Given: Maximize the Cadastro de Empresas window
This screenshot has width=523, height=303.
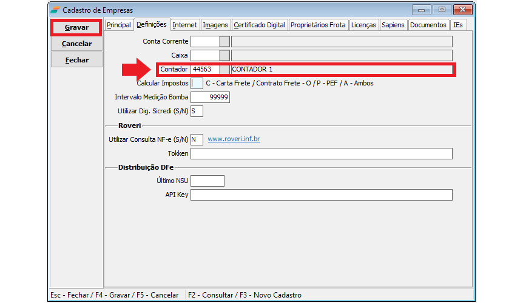Looking at the screenshot, I should point(442,10).
